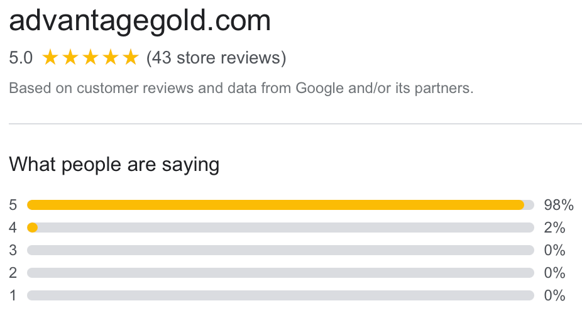Click the fifth rating star
Image resolution: width=582 pixels, height=313 pixels.
click(x=130, y=58)
